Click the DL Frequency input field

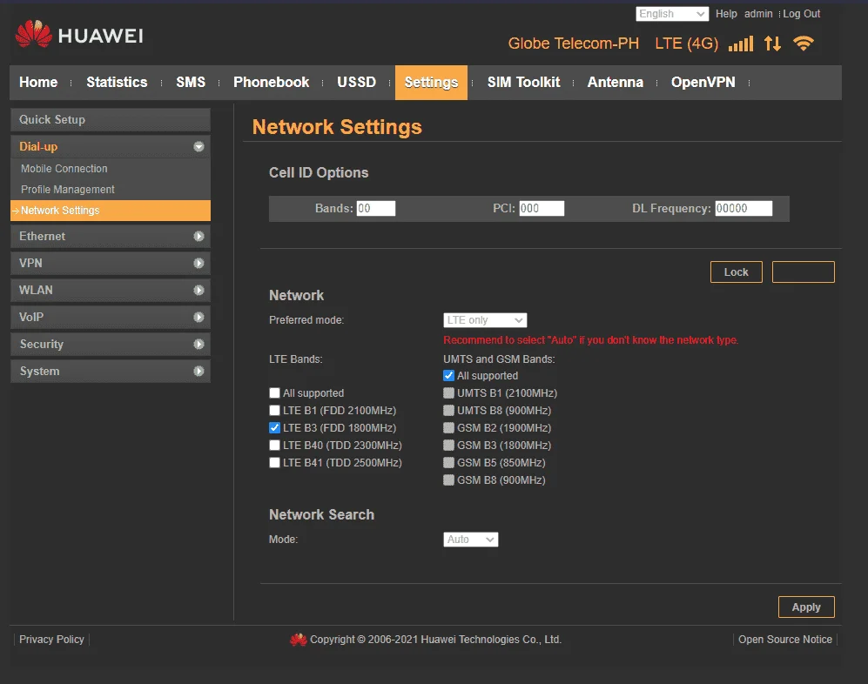click(744, 209)
